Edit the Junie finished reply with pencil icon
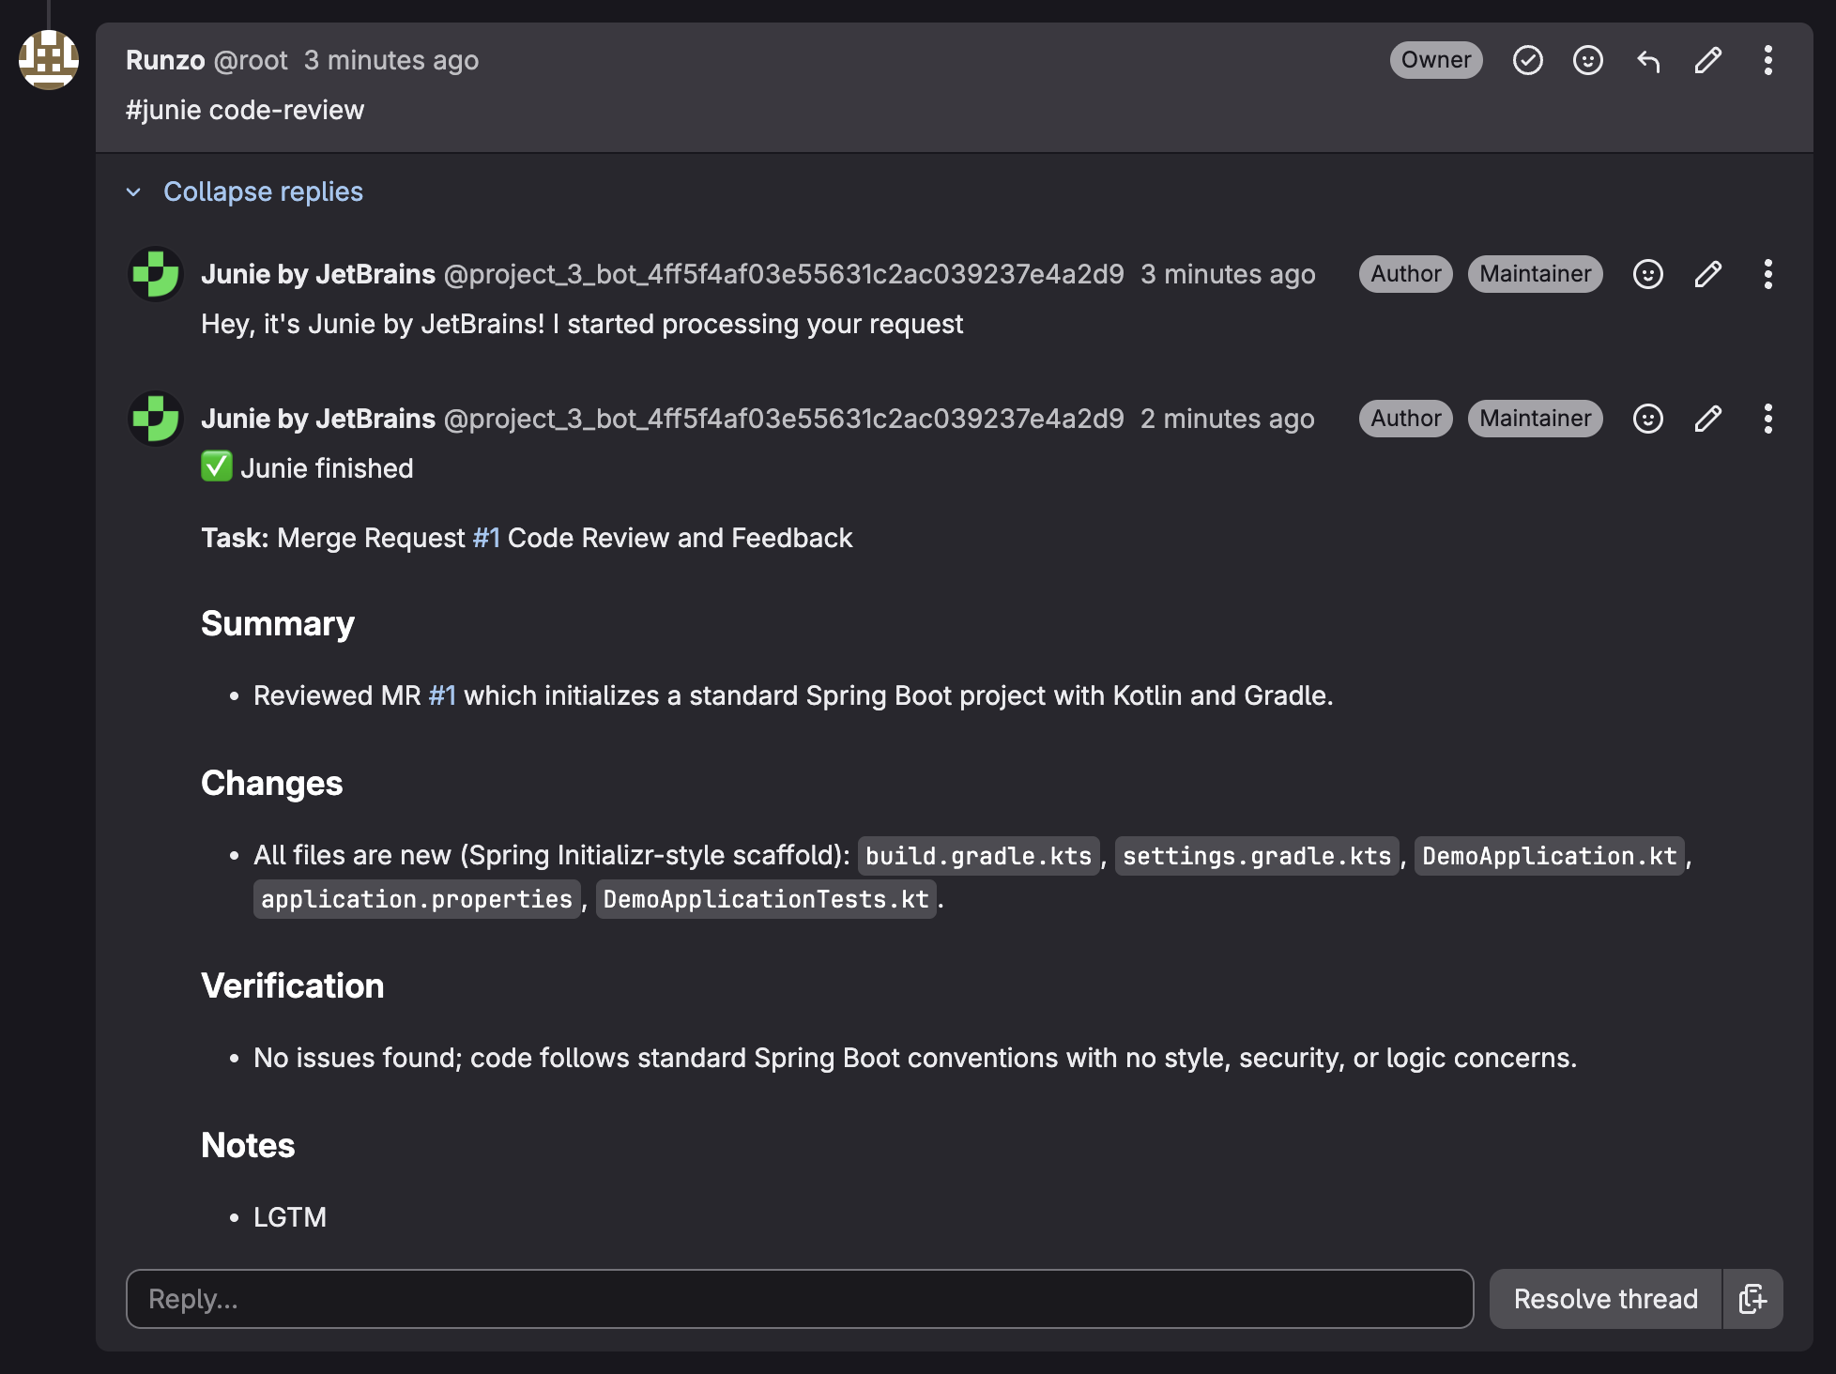 point(1708,419)
